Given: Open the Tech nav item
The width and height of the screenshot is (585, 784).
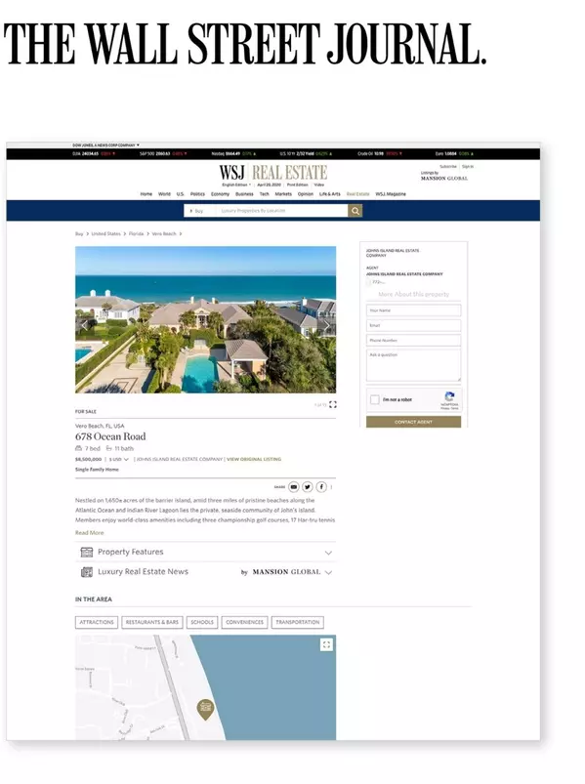Looking at the screenshot, I should point(264,194).
